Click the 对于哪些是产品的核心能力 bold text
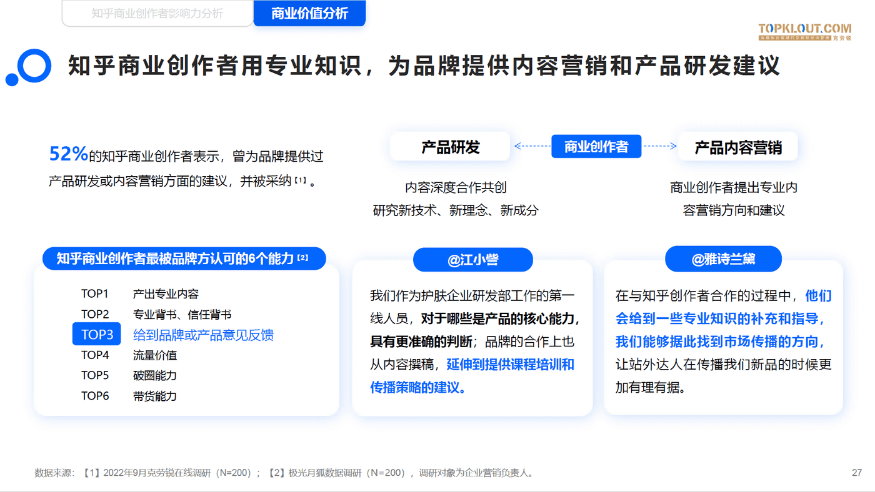Viewport: 875px width, 492px height. 501,319
